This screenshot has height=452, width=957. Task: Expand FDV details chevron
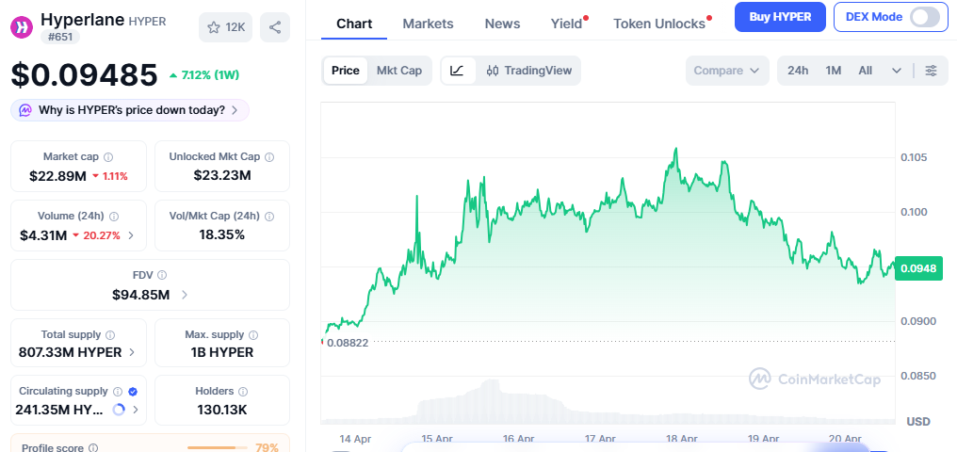coord(185,295)
